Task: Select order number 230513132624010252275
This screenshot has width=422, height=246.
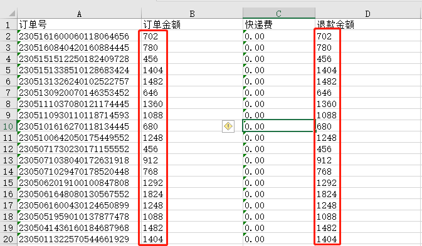Action: click(x=79, y=81)
